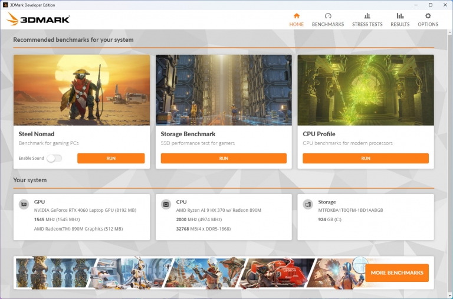Click the GPU chip icon

click(x=24, y=204)
